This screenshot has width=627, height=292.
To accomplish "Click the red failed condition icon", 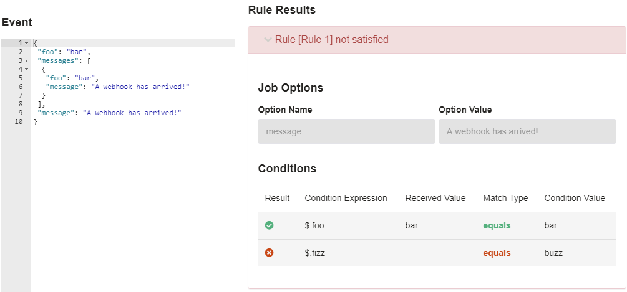I will [x=269, y=253].
